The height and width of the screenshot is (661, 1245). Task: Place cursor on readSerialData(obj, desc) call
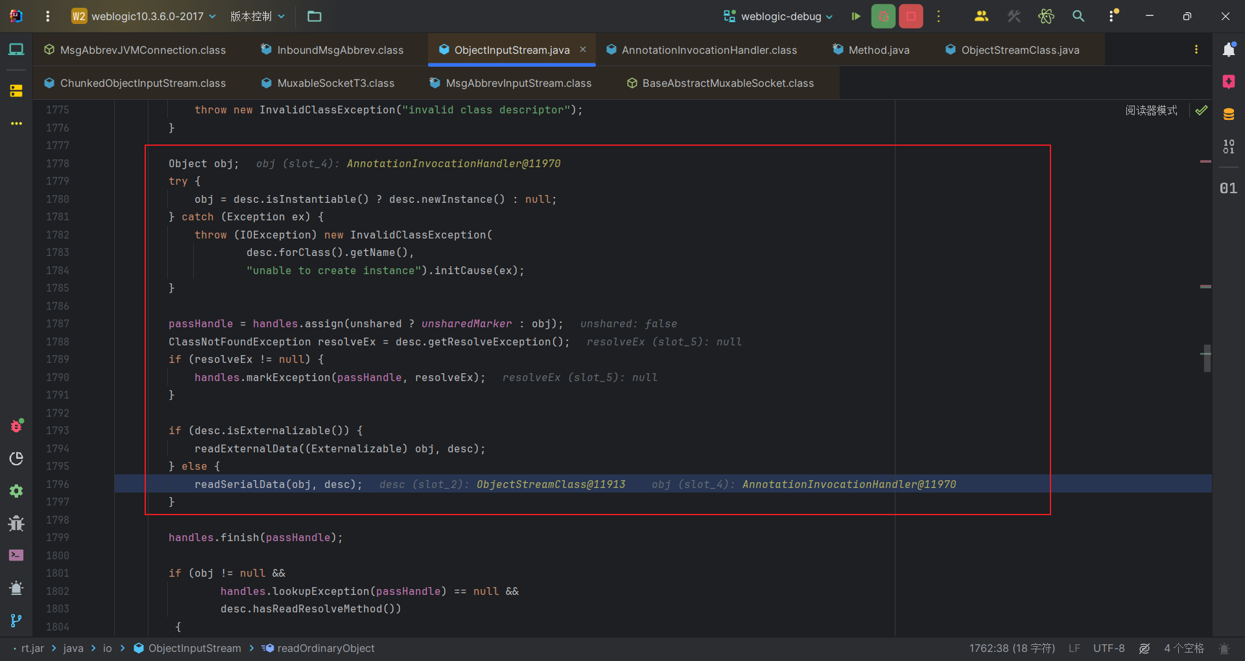[x=278, y=484]
